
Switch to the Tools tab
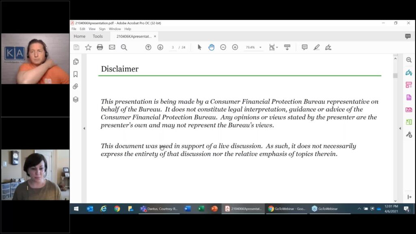click(x=97, y=36)
